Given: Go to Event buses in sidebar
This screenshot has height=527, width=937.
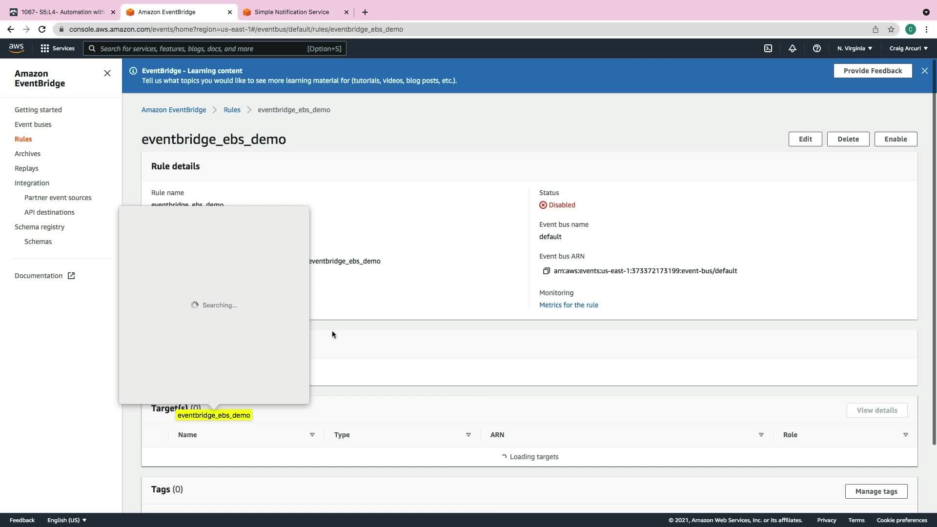Looking at the screenshot, I should pyautogui.click(x=33, y=124).
